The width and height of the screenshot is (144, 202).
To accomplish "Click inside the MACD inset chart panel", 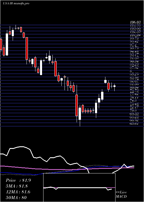I will [x=79, y=188].
